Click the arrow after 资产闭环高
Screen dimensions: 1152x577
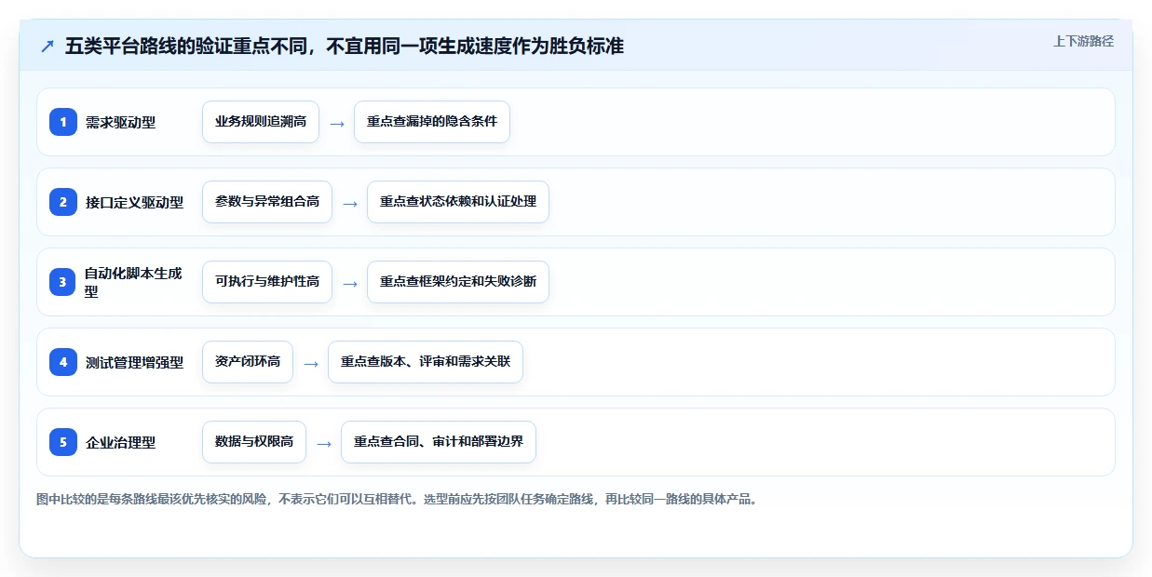click(311, 363)
